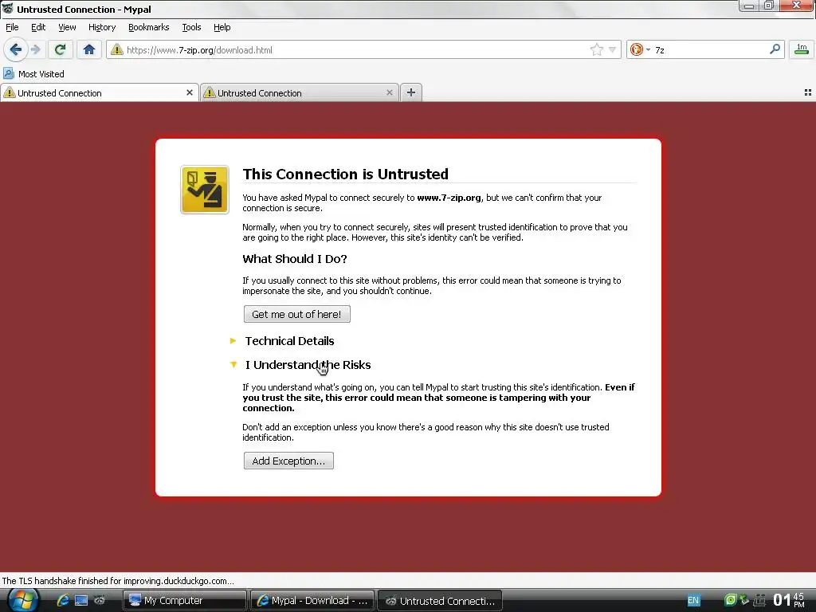Image resolution: width=816 pixels, height=612 pixels.
Task: Click the Add Exception... button
Action: pyautogui.click(x=288, y=461)
